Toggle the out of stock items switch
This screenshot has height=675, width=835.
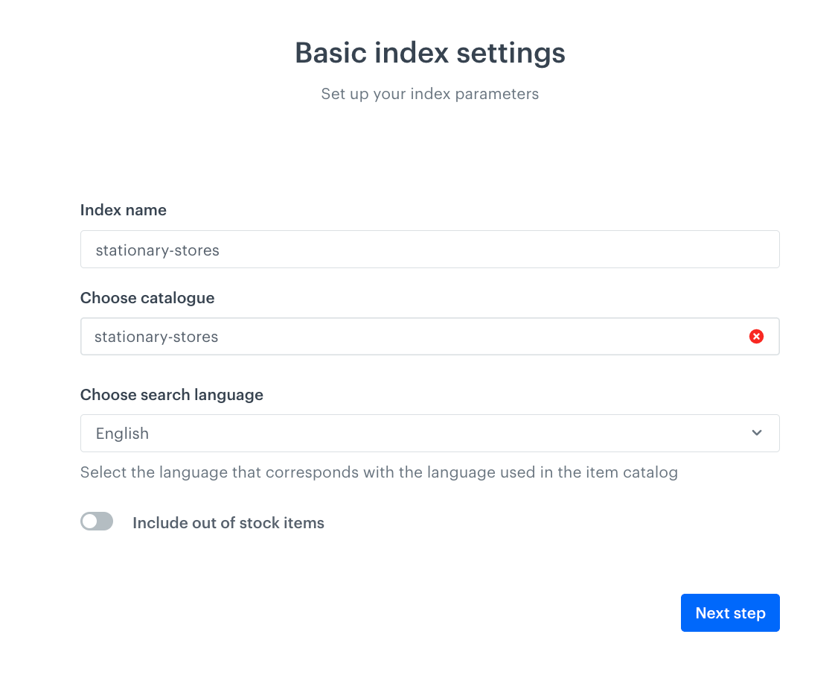click(x=97, y=521)
